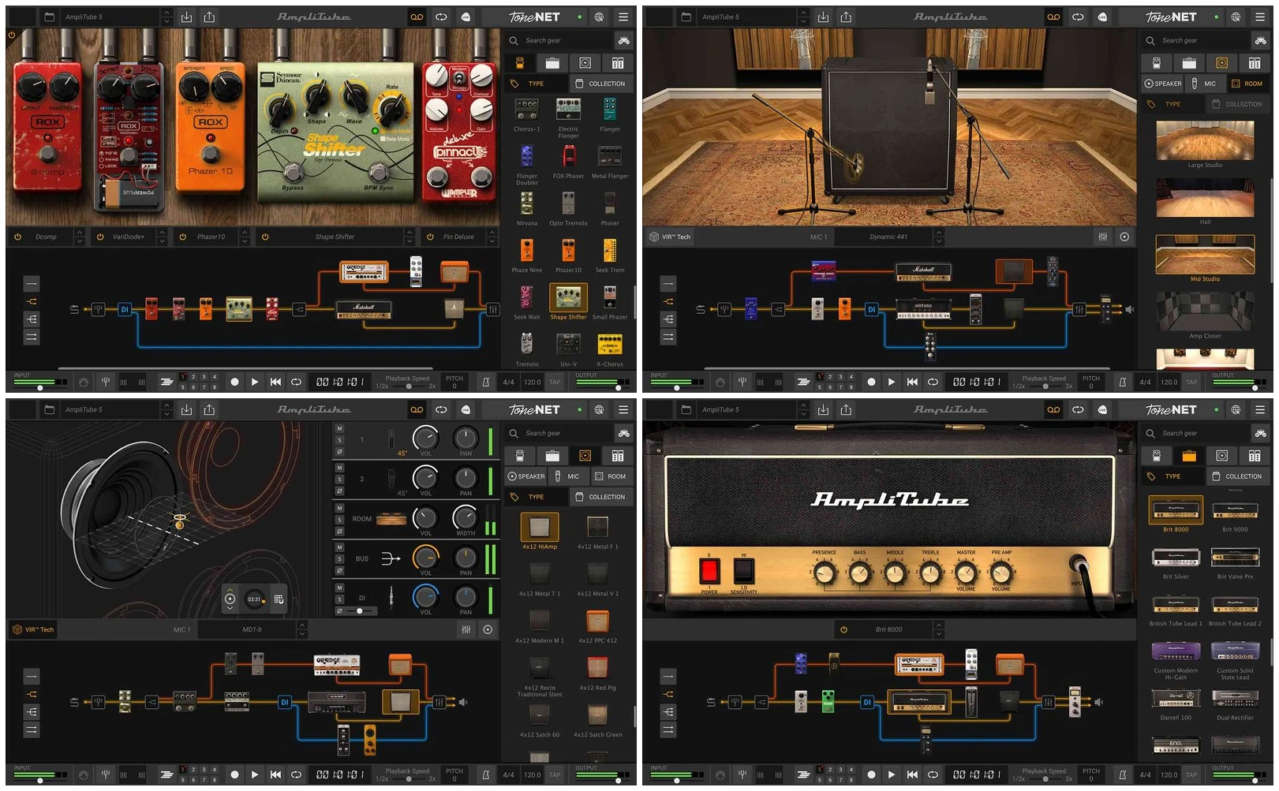Toggle the VariDiode+ pedal power icon
Image resolution: width=1279 pixels, height=791 pixels.
(x=100, y=237)
